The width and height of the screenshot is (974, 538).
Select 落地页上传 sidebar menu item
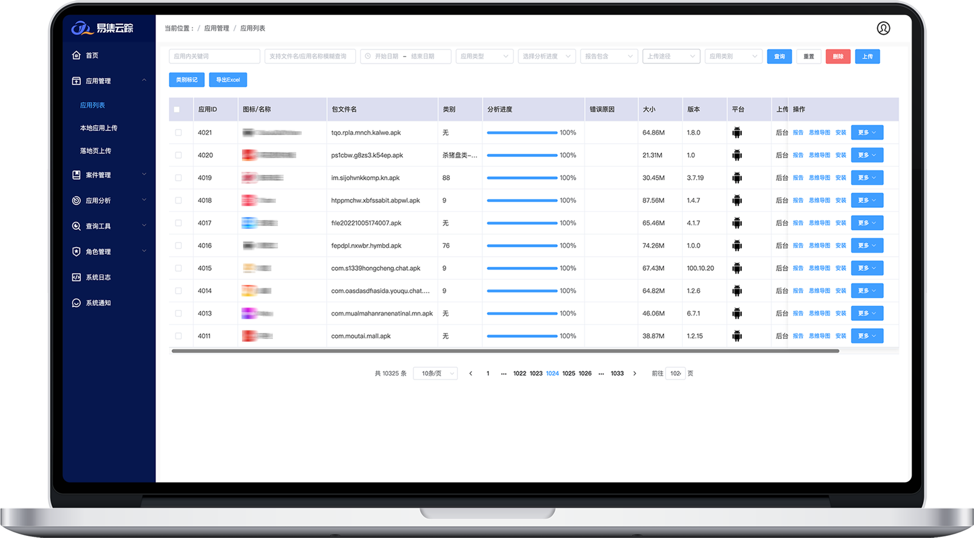tap(95, 151)
